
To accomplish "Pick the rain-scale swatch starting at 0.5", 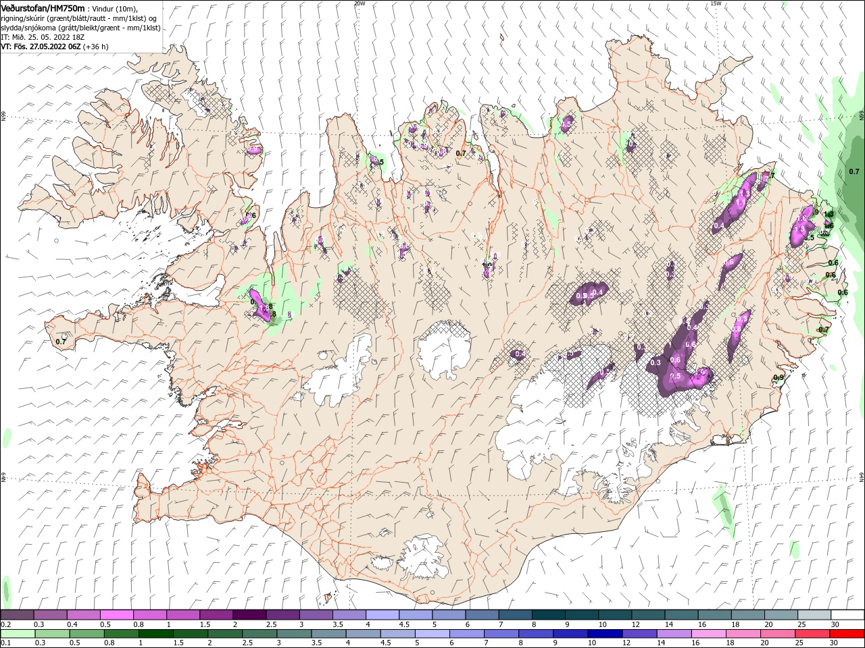I will pyautogui.click(x=87, y=634).
